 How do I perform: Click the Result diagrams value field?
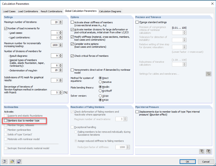pyautogui.click(x=55, y=56)
